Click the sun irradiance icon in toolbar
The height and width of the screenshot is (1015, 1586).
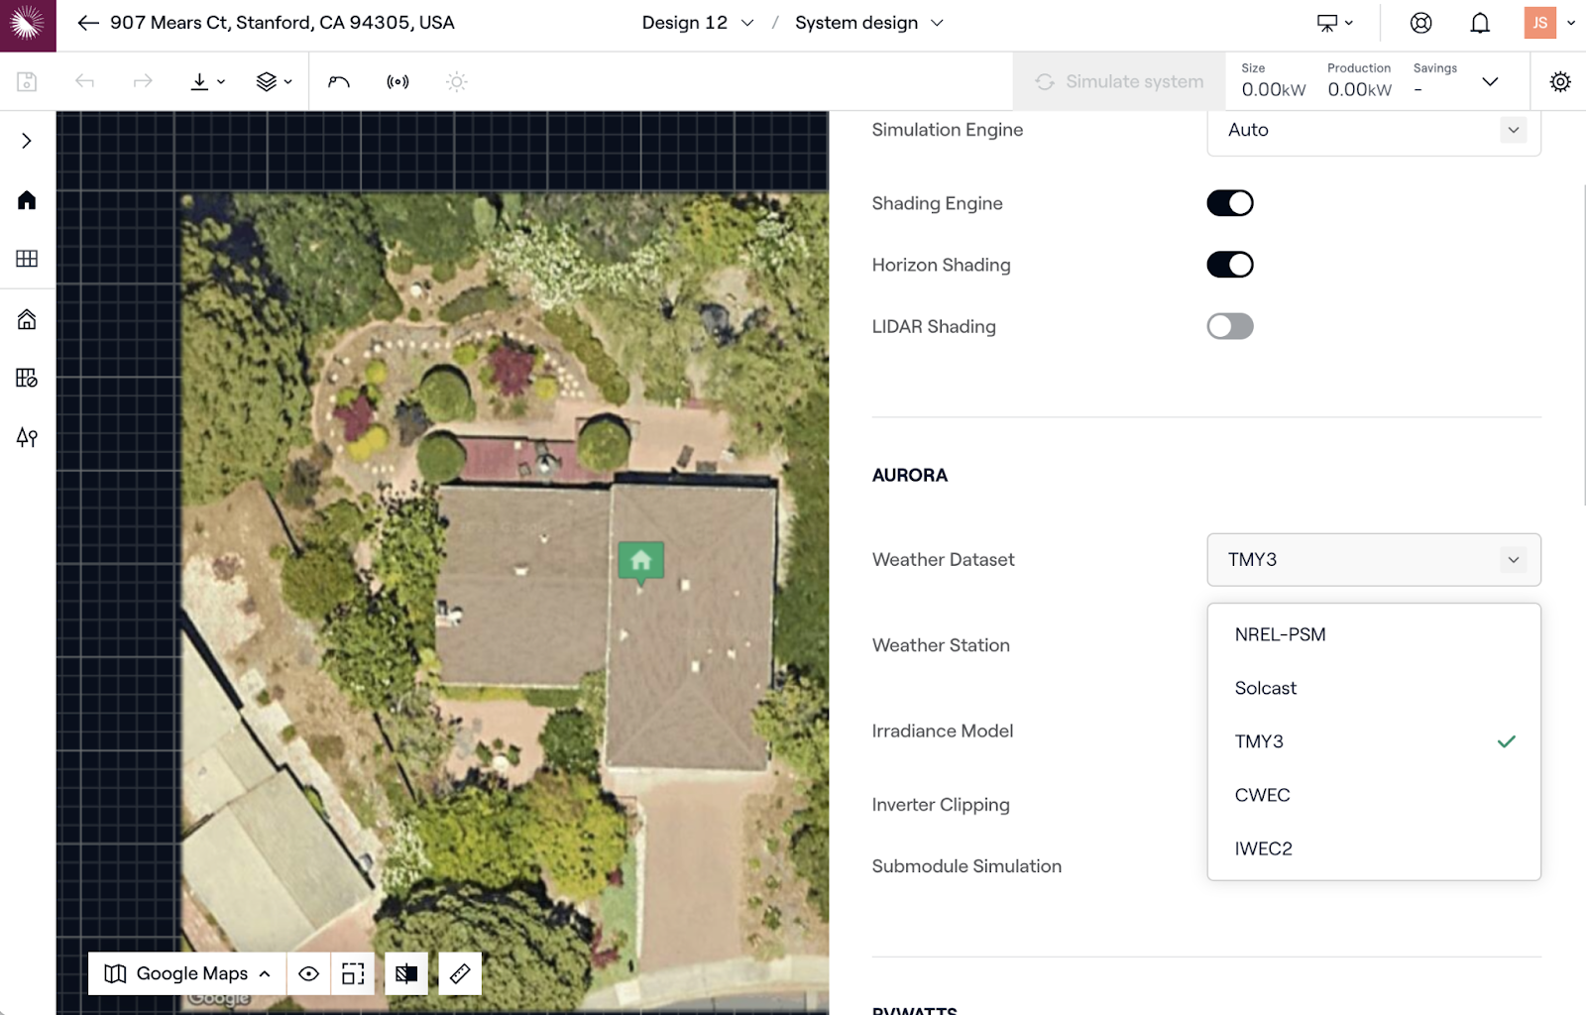(456, 82)
